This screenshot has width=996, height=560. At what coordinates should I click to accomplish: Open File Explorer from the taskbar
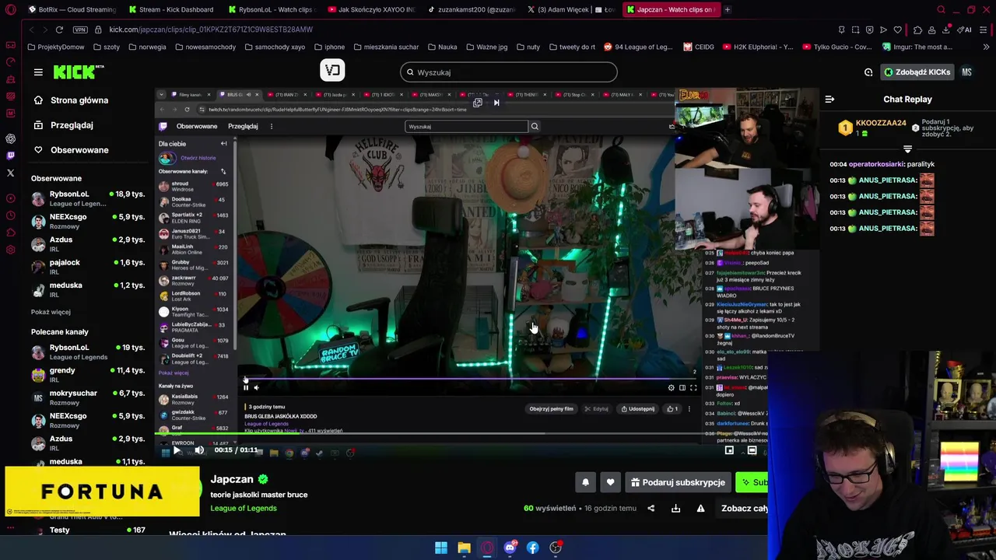coord(464,548)
